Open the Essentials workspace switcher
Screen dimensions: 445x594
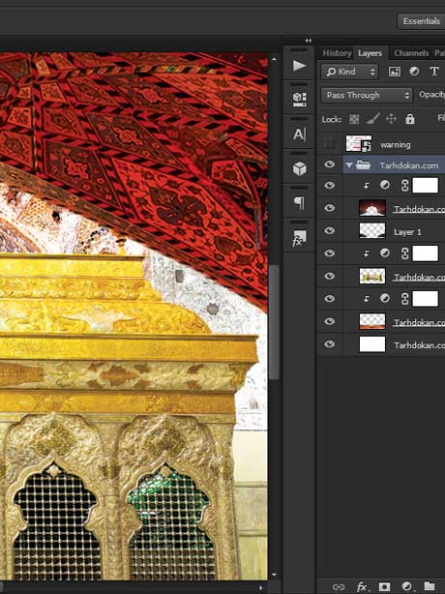click(x=421, y=21)
